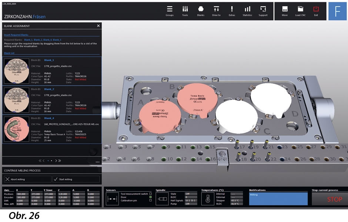Viewport: 348px width, 222px height.
Task: Select Blank_4 pink thumbnail in list
Action: 17,129
